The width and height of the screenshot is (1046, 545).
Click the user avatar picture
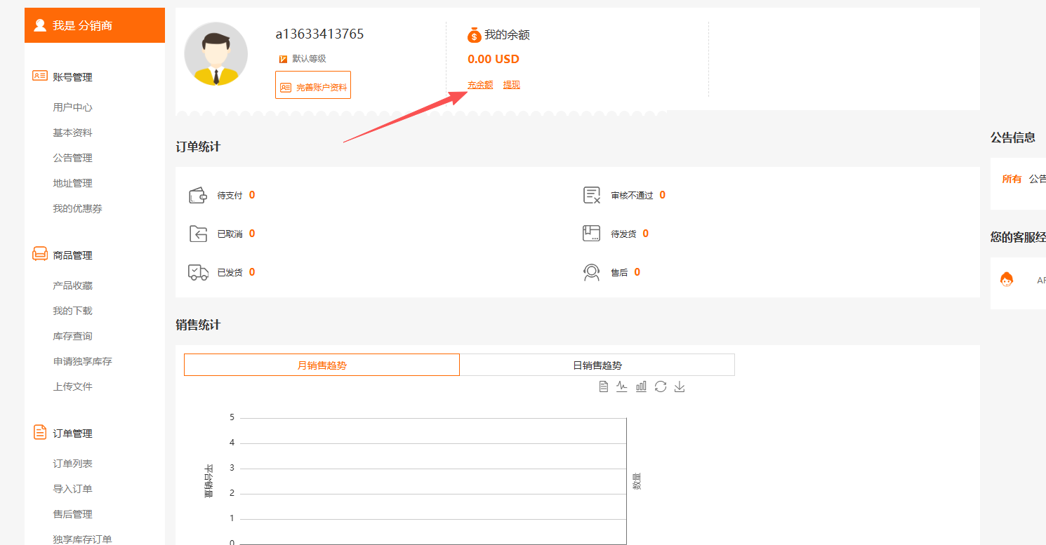click(x=216, y=54)
